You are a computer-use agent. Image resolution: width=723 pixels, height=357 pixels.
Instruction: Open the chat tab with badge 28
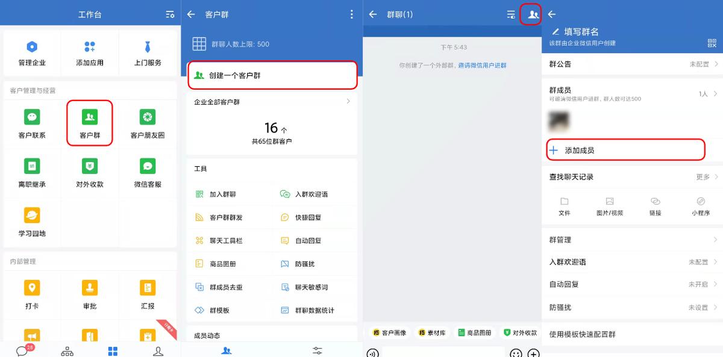[22, 350]
